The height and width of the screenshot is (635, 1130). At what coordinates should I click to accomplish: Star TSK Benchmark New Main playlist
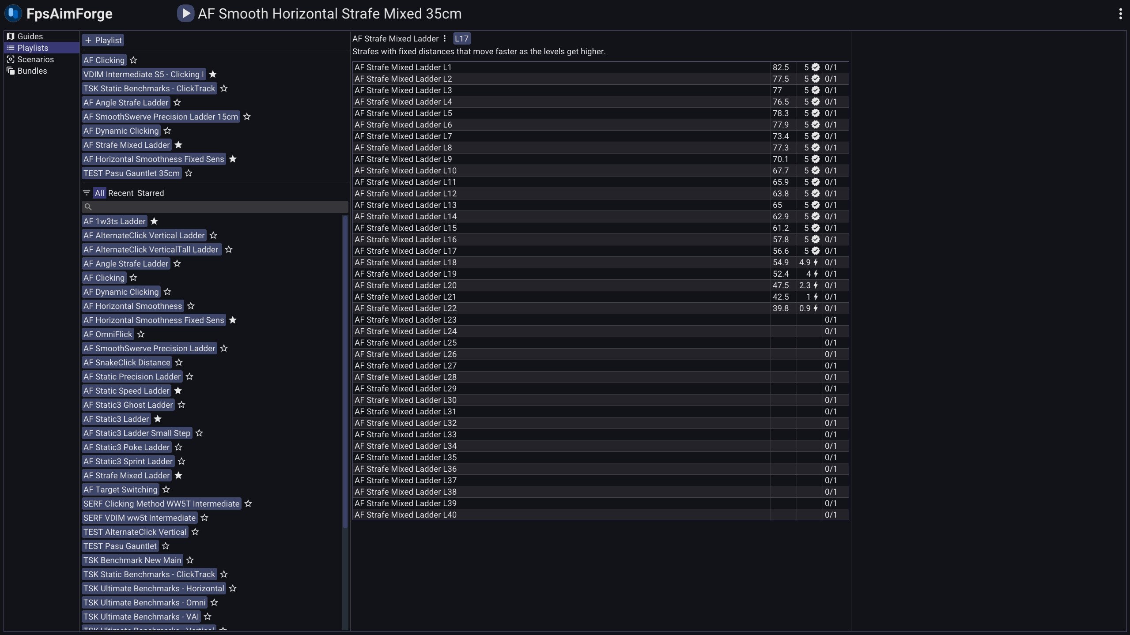(190, 560)
